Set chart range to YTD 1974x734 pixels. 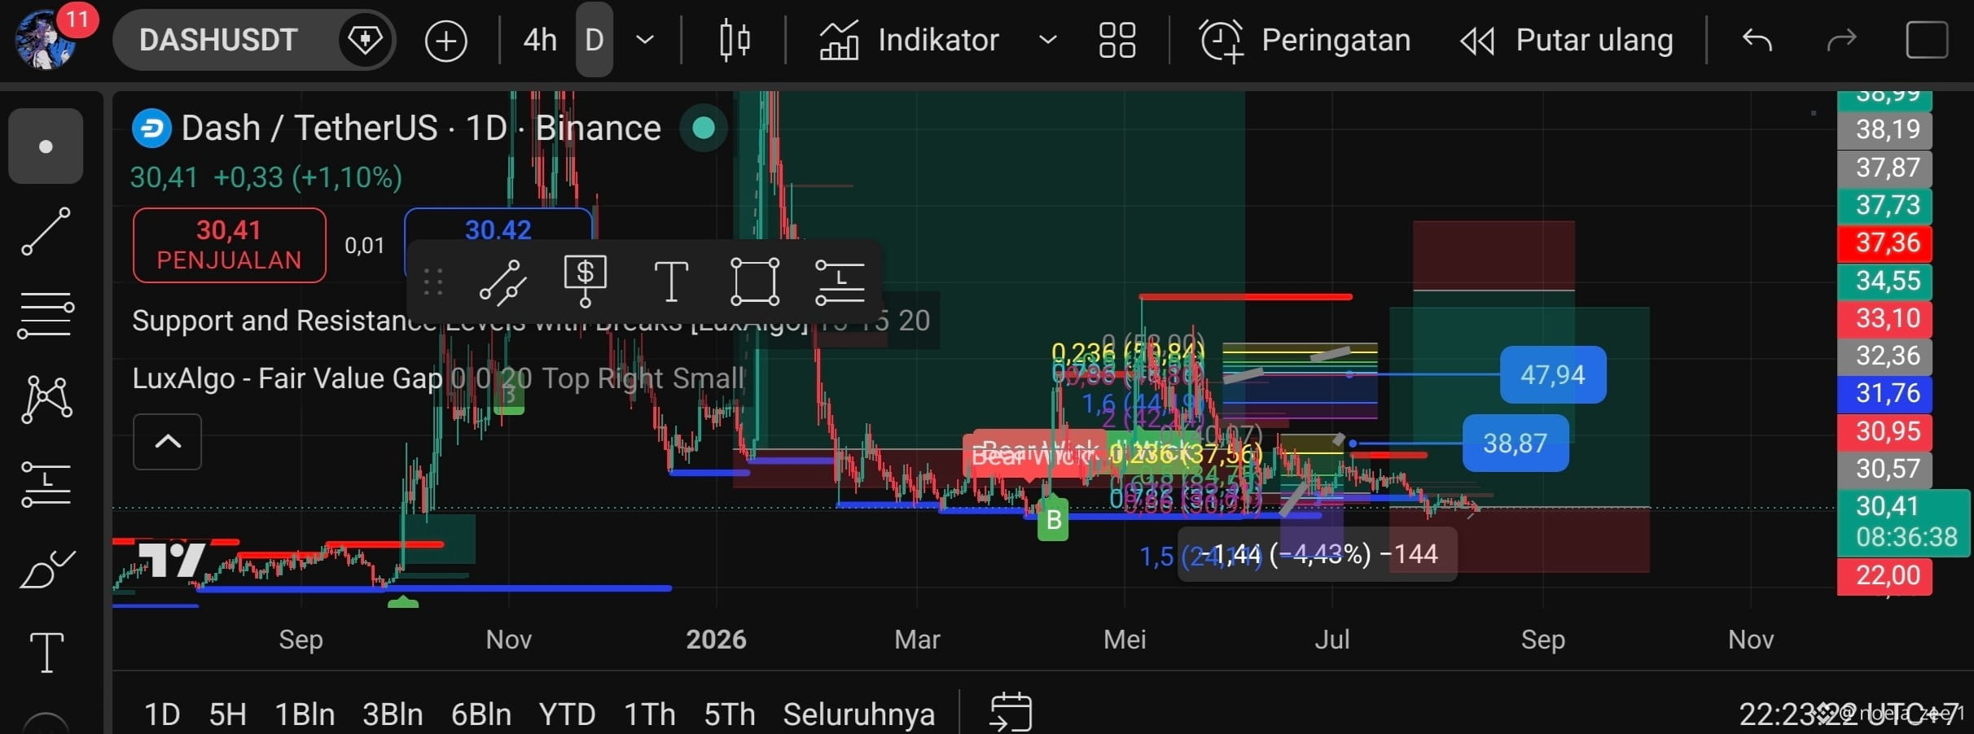pos(567,714)
